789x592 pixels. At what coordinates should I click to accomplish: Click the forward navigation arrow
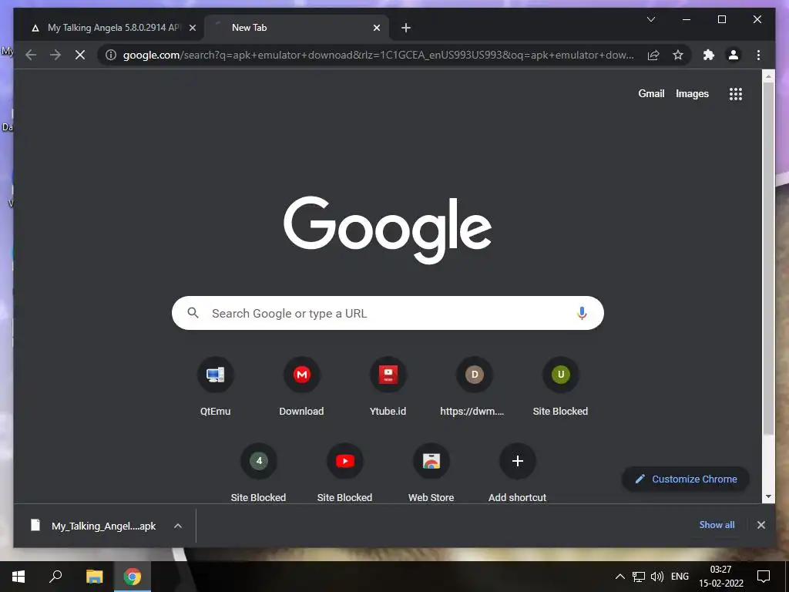[x=55, y=55]
